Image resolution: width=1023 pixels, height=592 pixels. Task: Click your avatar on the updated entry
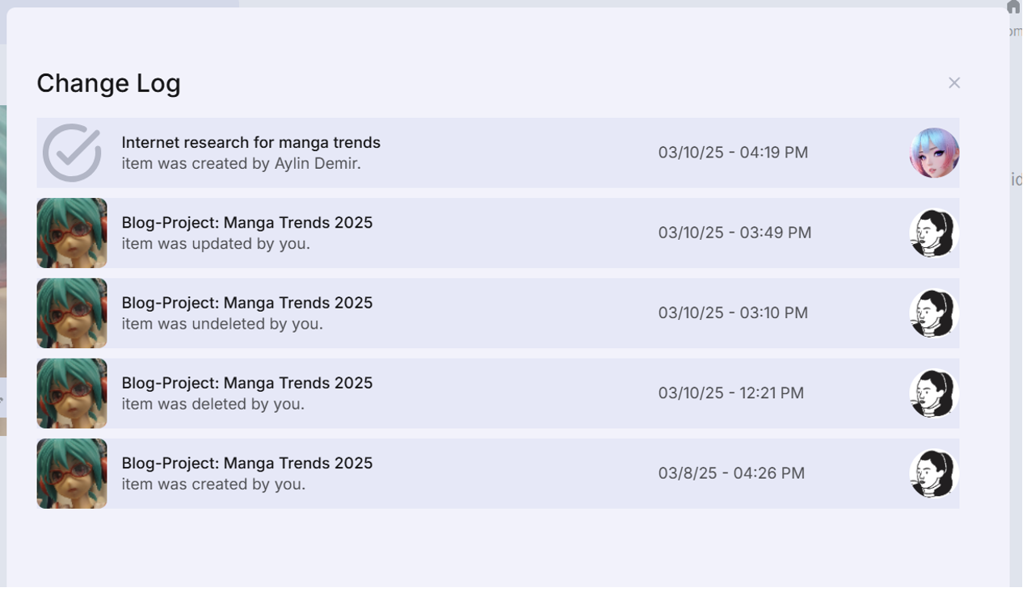[x=932, y=233]
